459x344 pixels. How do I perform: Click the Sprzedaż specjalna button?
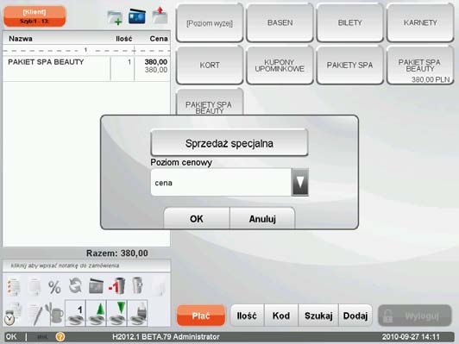tap(229, 143)
